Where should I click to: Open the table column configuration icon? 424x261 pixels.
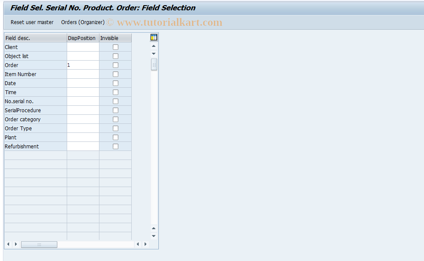[x=154, y=37]
